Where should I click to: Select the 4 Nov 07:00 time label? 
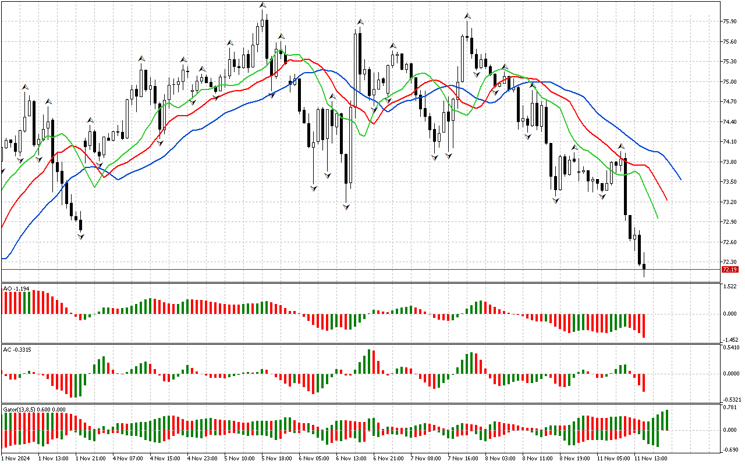click(127, 459)
